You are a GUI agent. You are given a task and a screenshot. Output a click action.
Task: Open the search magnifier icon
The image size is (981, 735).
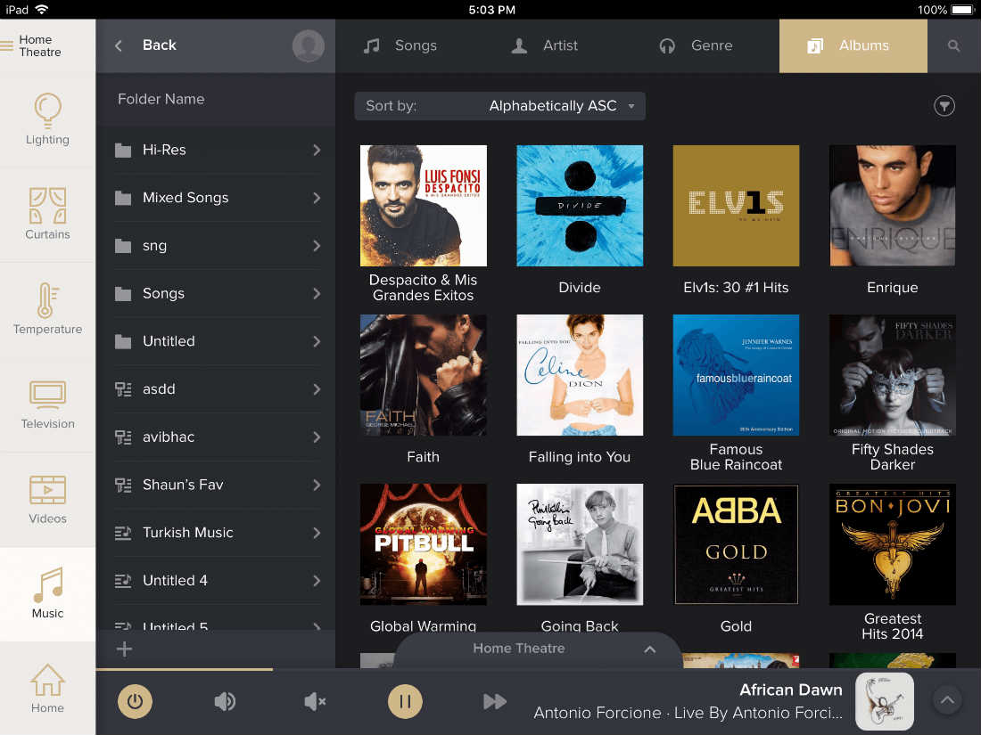pos(953,45)
